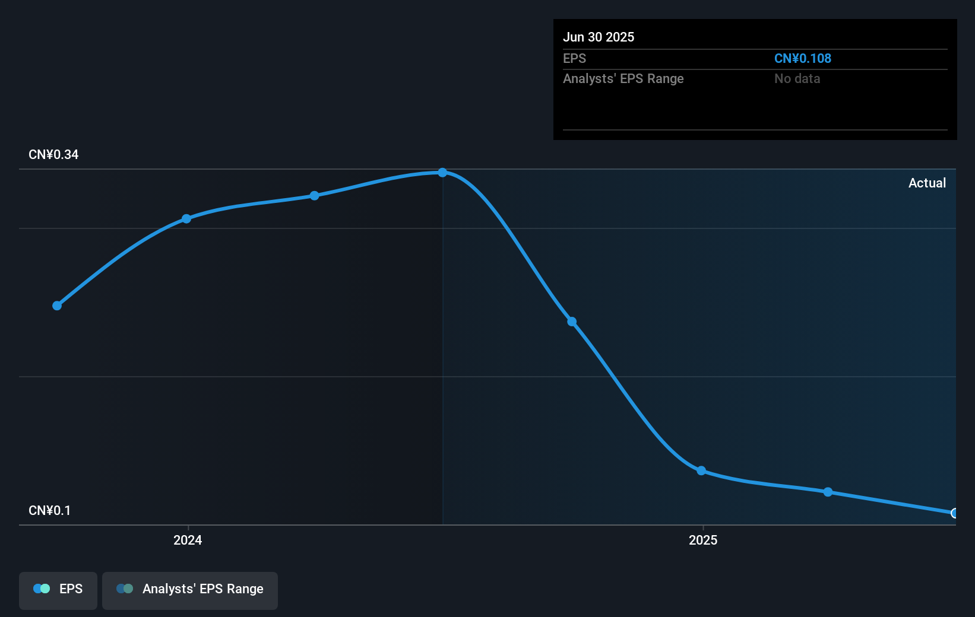
Task: Click the Analysts' EPS Range tooltip row label
Action: click(623, 78)
